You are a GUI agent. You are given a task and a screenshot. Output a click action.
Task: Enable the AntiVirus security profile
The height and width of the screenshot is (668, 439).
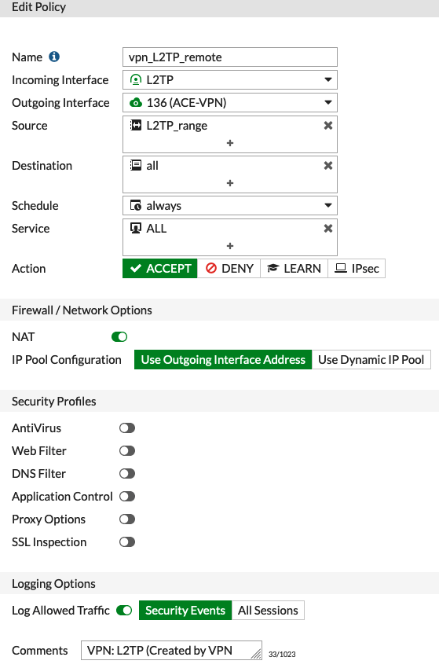tap(127, 428)
